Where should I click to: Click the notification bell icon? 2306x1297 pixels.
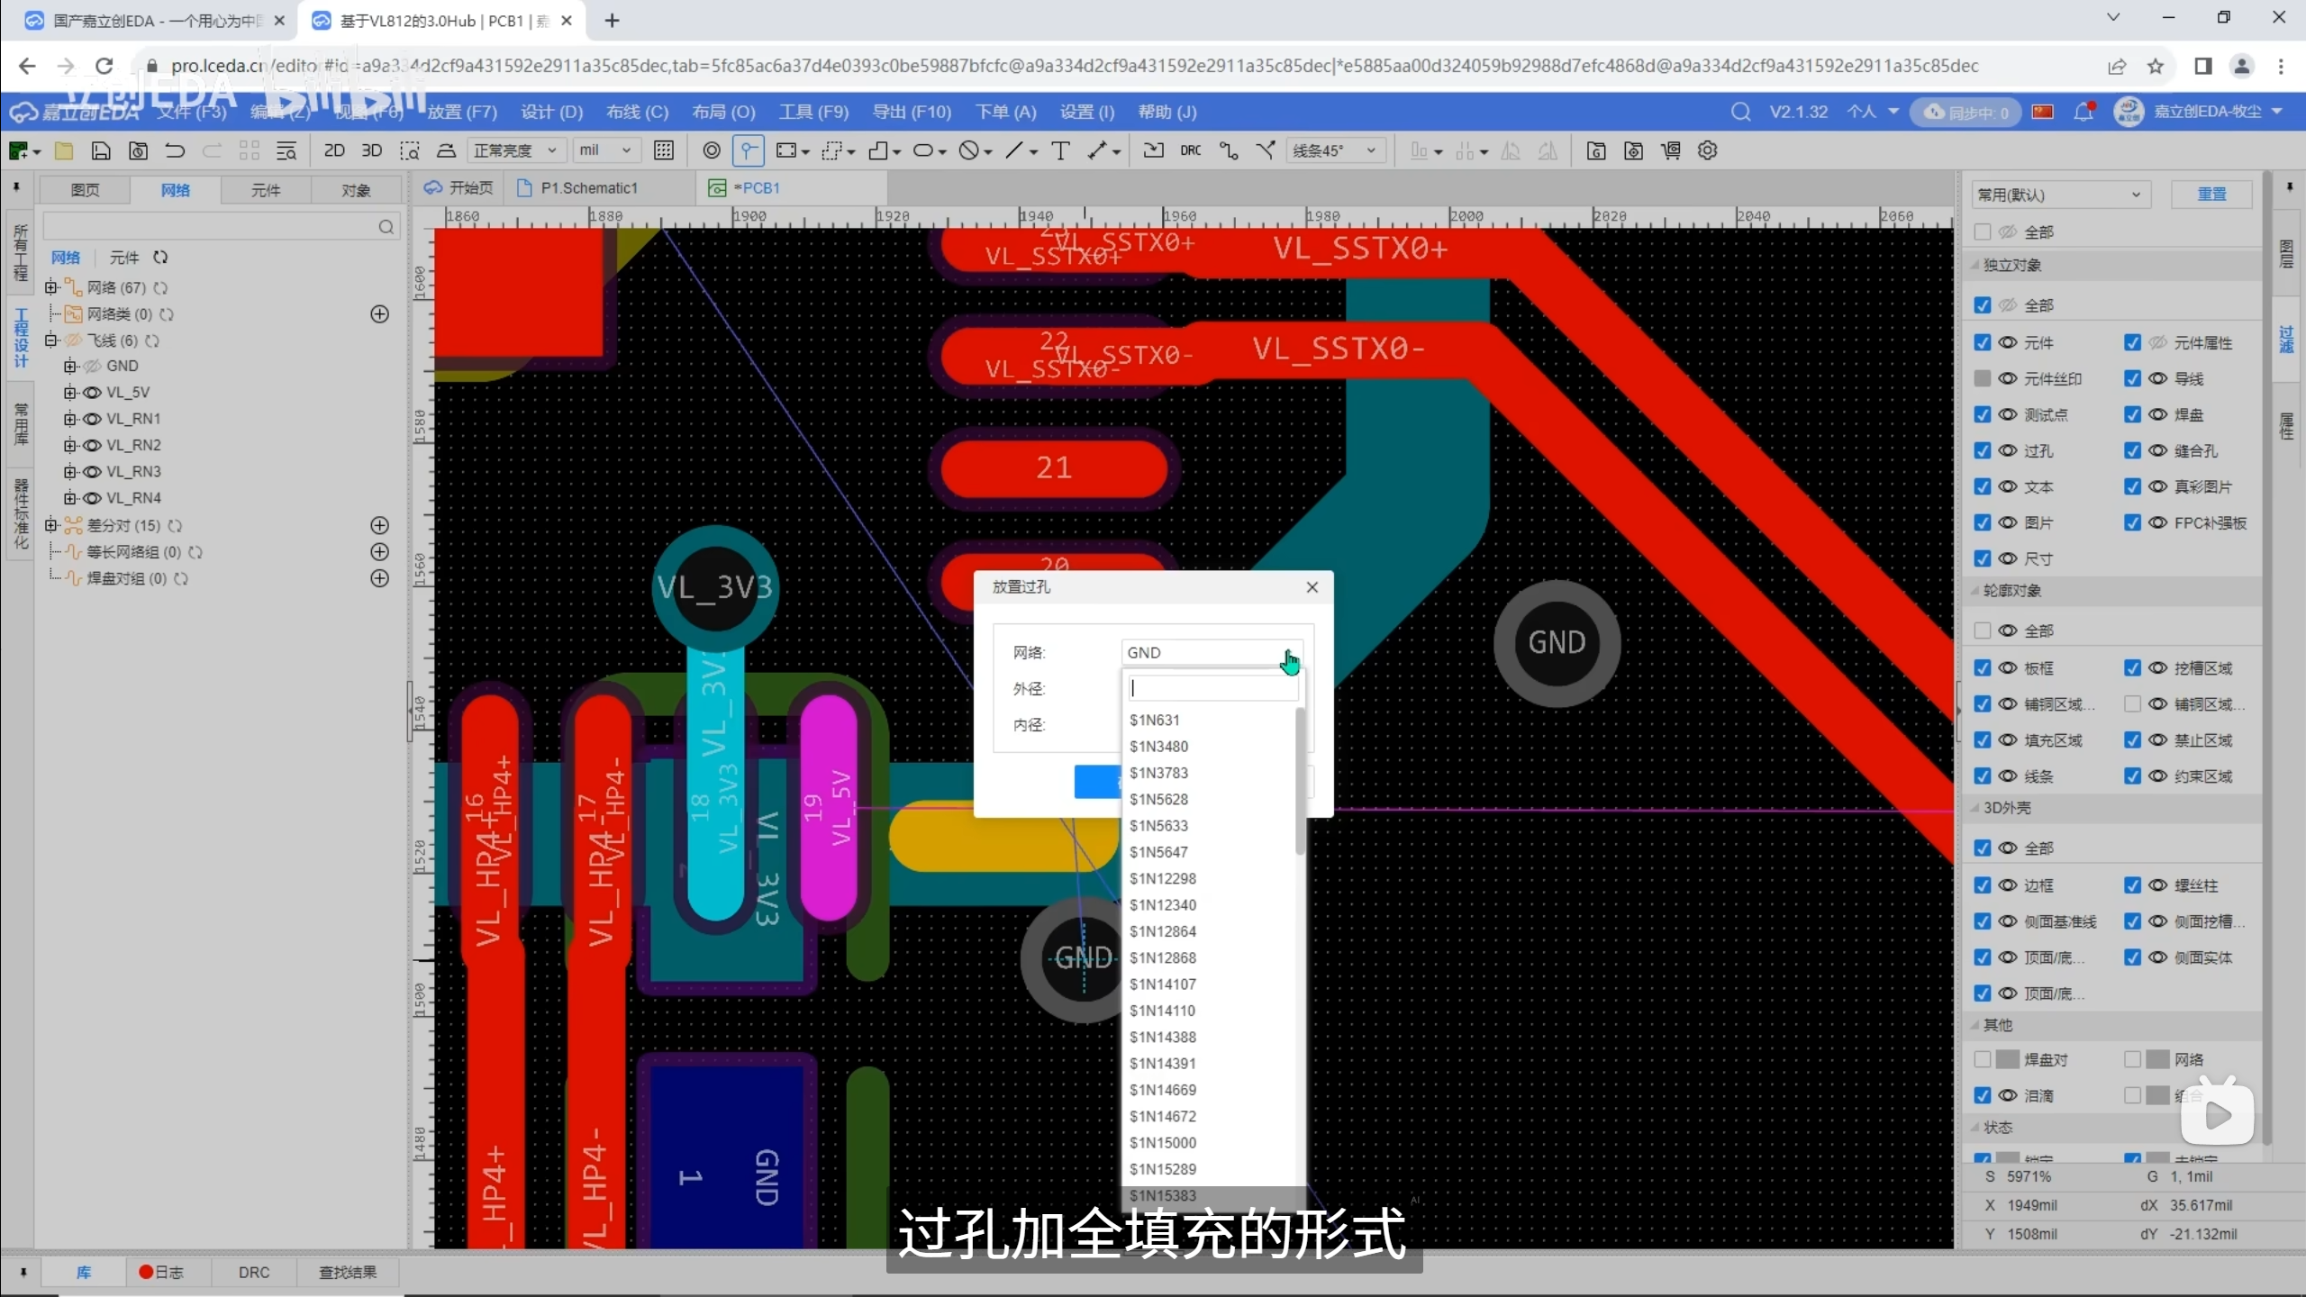pos(2083,112)
